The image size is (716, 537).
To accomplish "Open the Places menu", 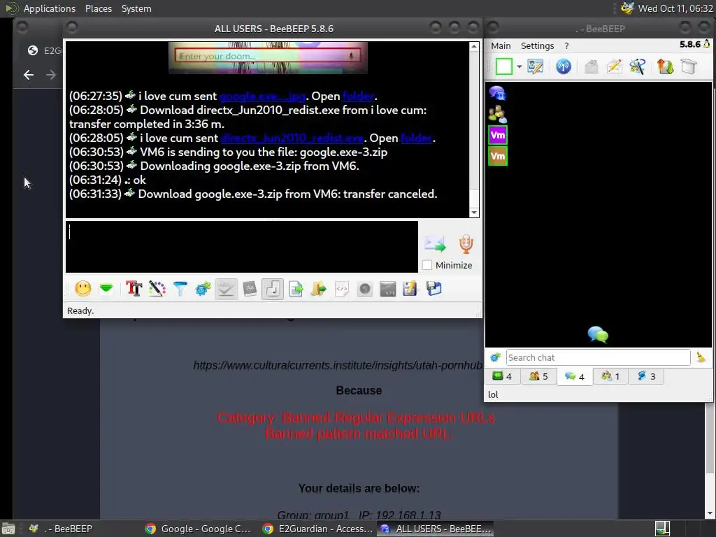I will point(98,8).
